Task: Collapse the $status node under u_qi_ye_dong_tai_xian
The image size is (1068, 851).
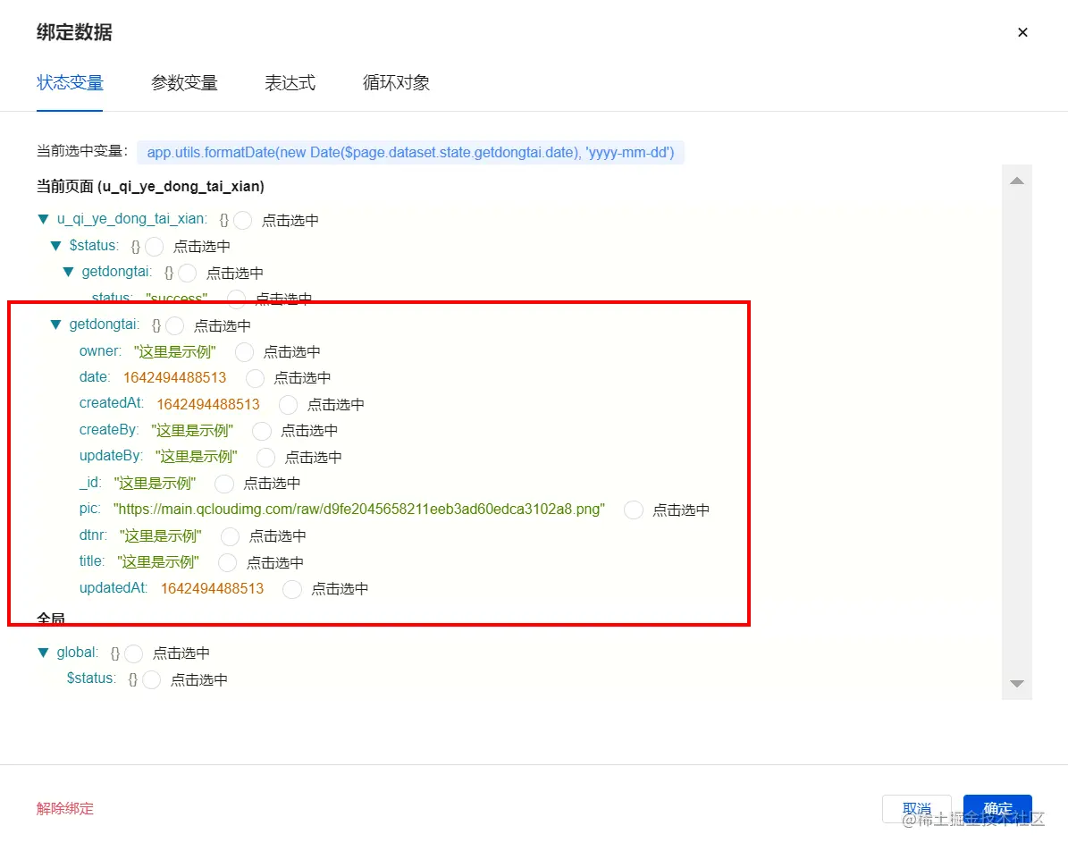Action: (55, 245)
